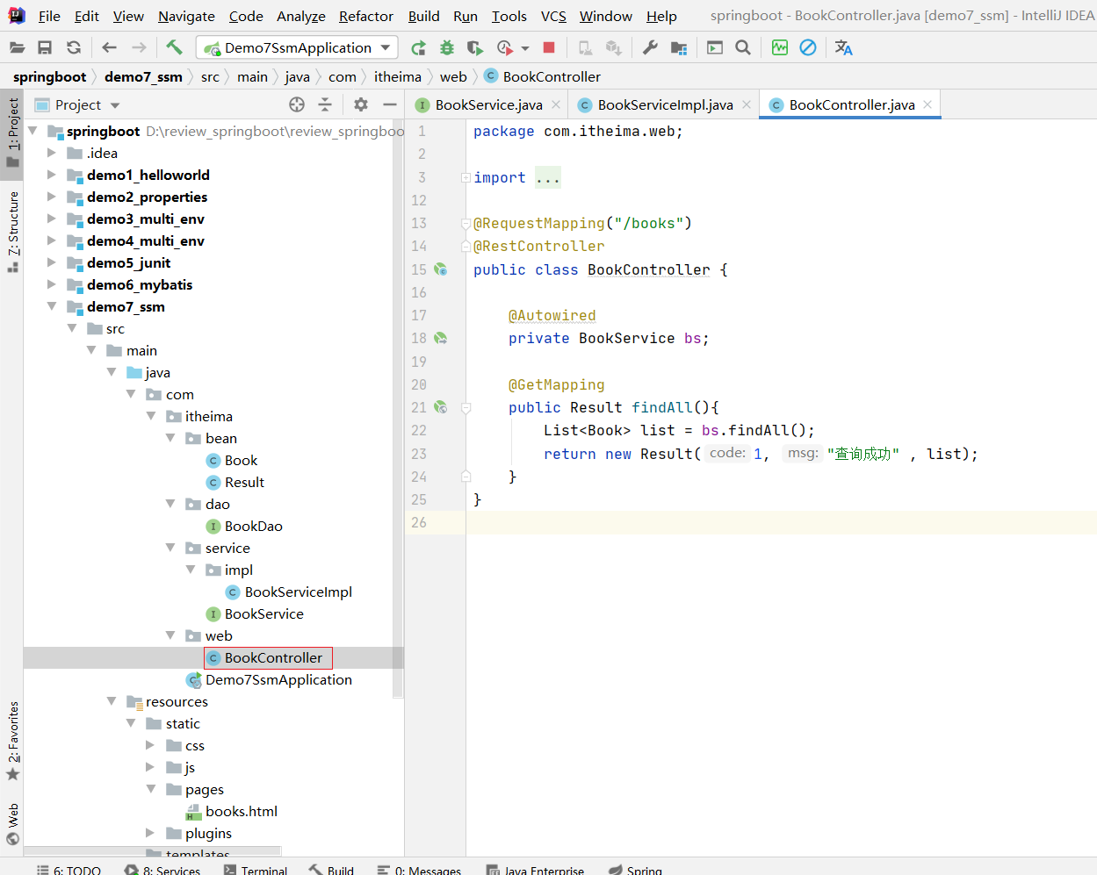The width and height of the screenshot is (1097, 875).
Task: Click the Translate icon in toolbar
Action: [x=843, y=47]
